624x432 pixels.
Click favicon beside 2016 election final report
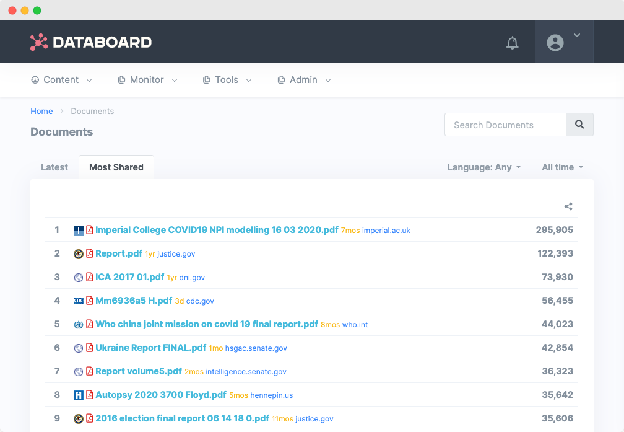click(79, 418)
